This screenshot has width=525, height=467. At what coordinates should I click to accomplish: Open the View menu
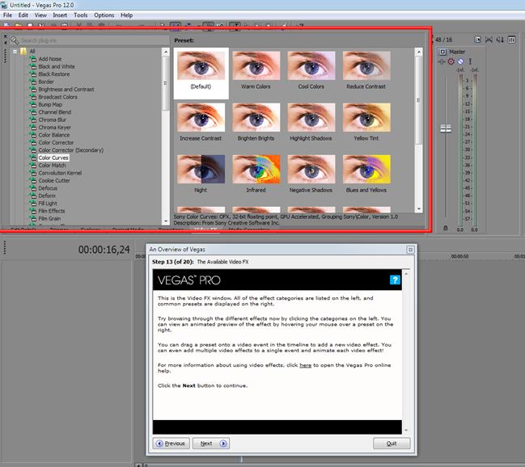[x=40, y=15]
